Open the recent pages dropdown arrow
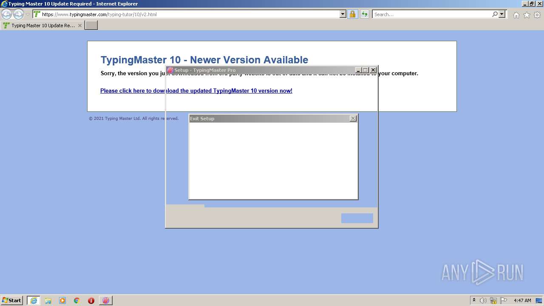Viewport: 544px width, 306px height. click(28, 14)
